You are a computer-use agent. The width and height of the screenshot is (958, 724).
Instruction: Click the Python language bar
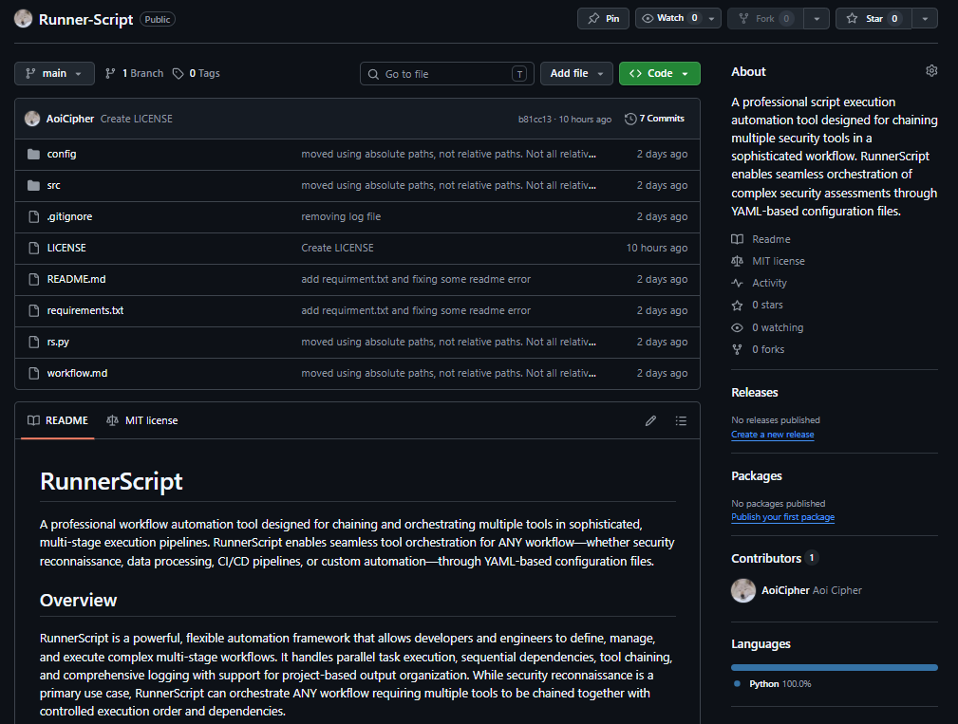coord(834,668)
